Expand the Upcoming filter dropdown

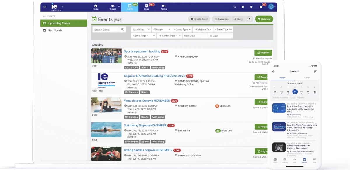coord(141,30)
